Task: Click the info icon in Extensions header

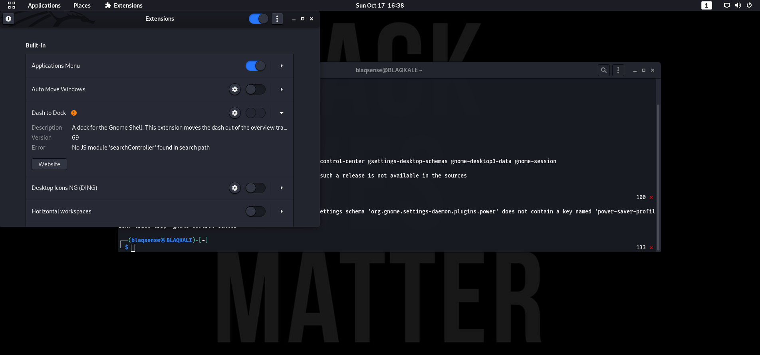Action: [x=8, y=19]
